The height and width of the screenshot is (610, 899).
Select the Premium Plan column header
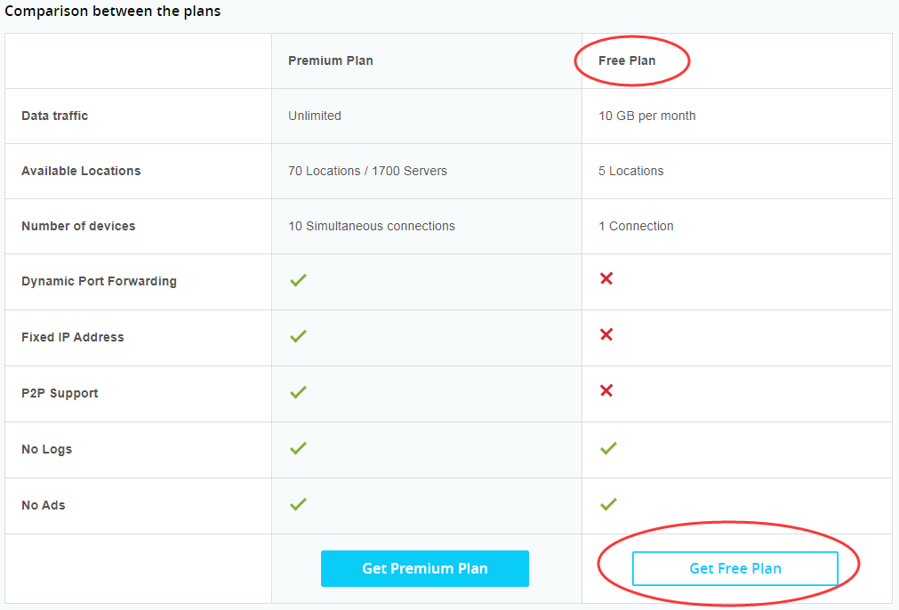pos(330,60)
